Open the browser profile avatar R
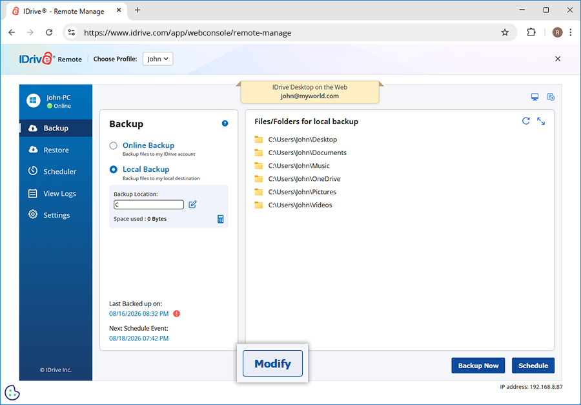581x405 pixels. pyautogui.click(x=557, y=33)
